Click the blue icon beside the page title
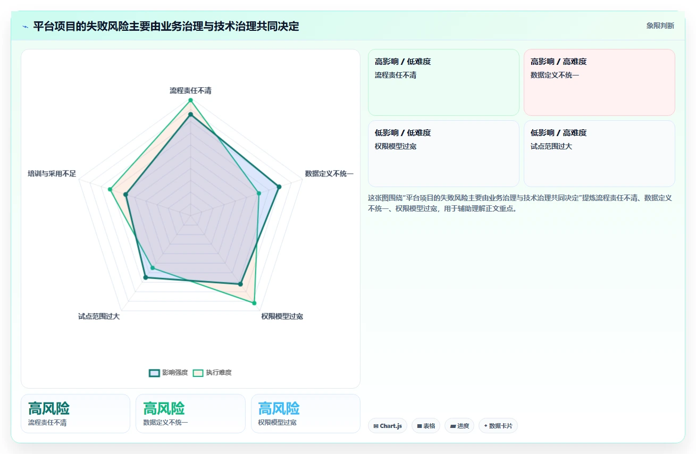The height and width of the screenshot is (454, 696). click(x=25, y=27)
